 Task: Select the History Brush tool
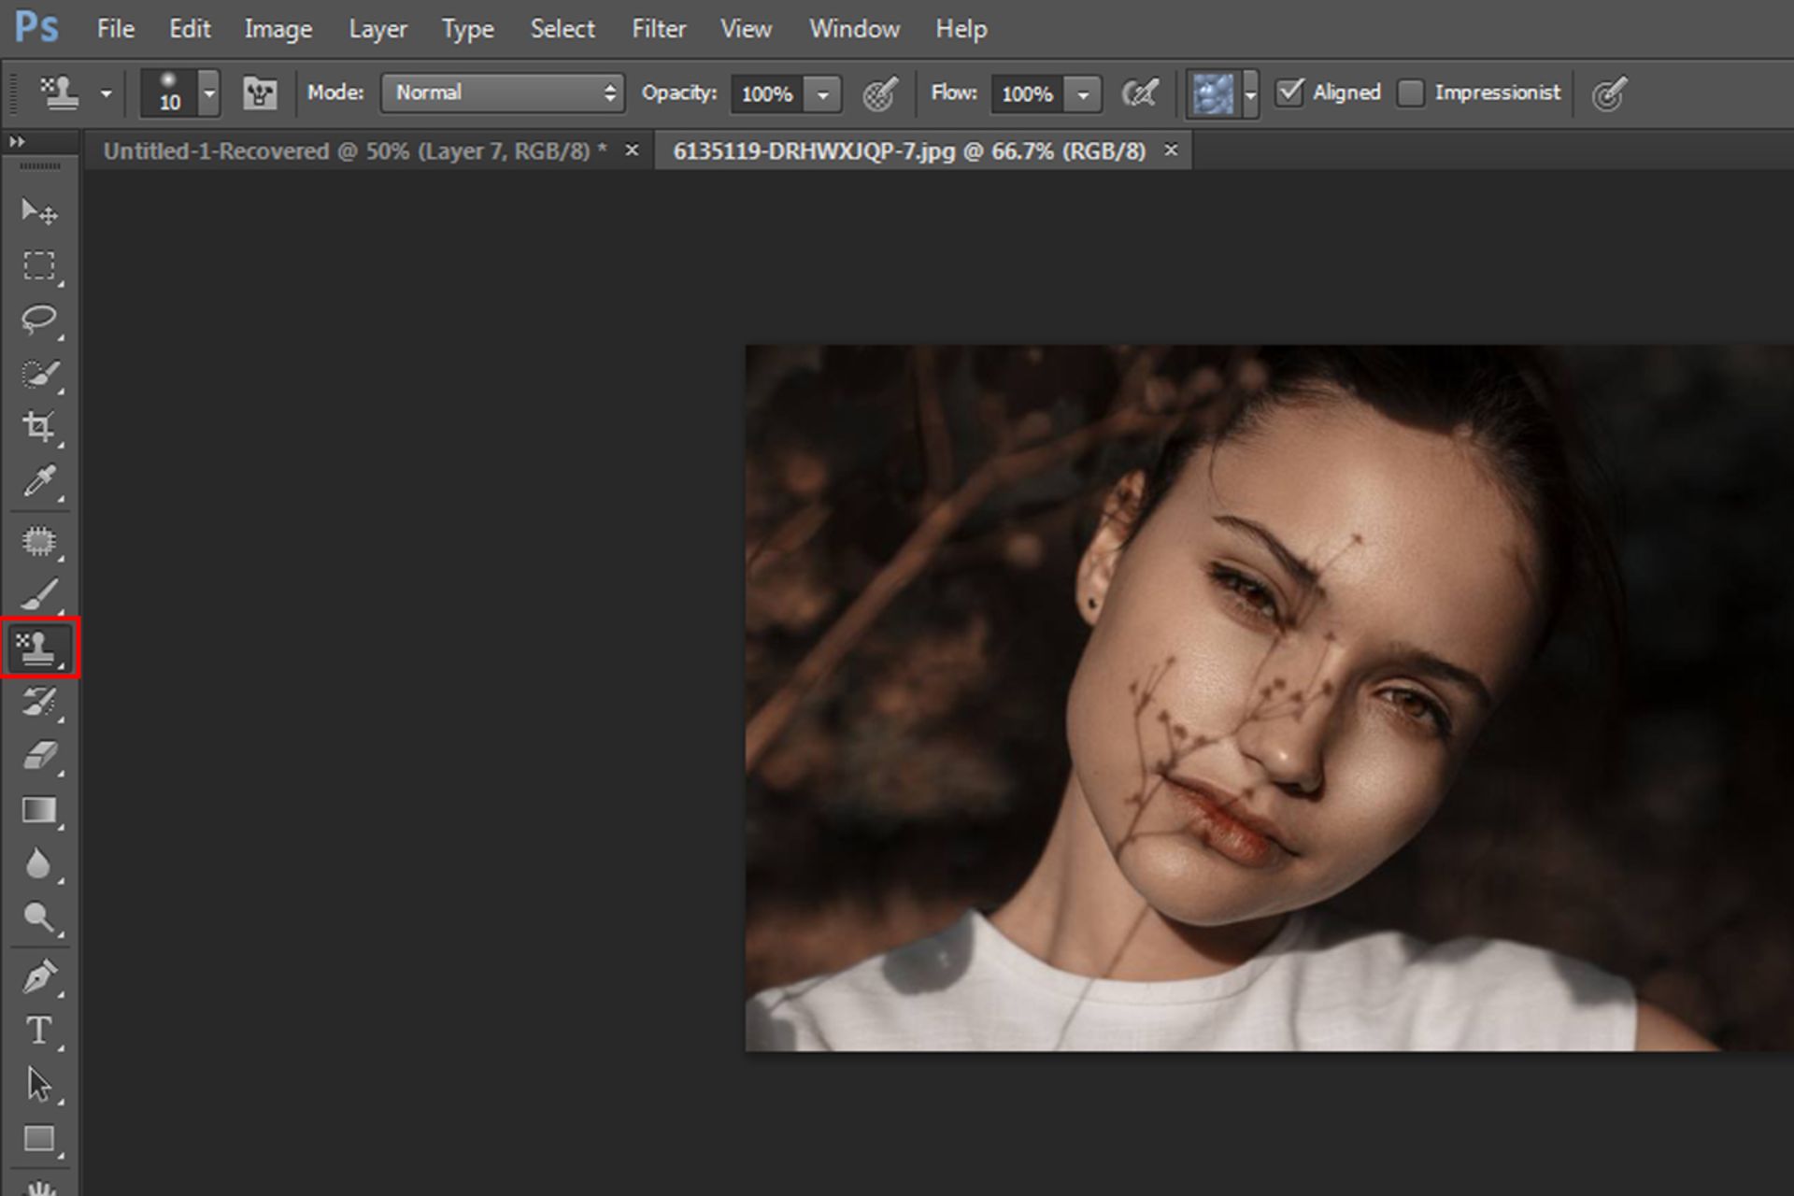click(39, 702)
